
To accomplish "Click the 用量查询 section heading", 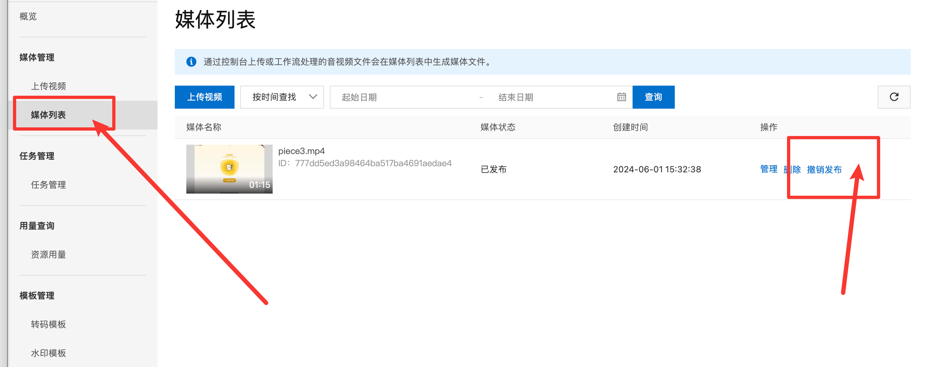I will pos(37,226).
